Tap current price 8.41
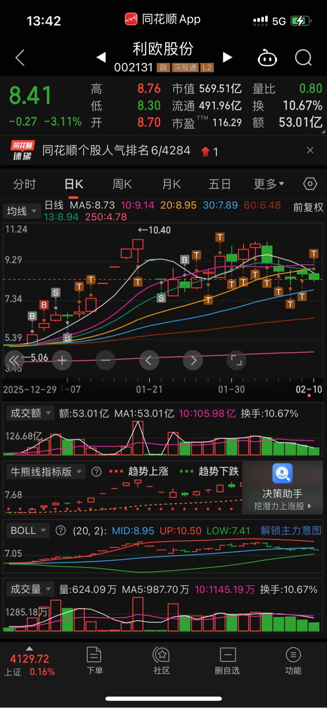327x708 pixels. tap(31, 95)
